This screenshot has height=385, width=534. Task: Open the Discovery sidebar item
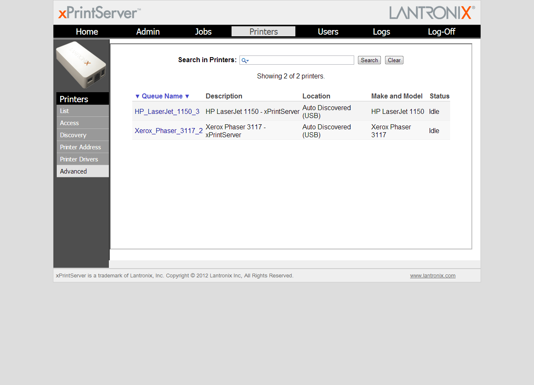coord(83,135)
